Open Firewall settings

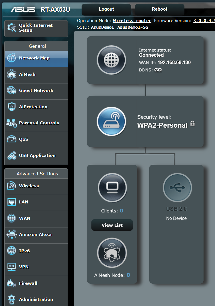pos(36,284)
